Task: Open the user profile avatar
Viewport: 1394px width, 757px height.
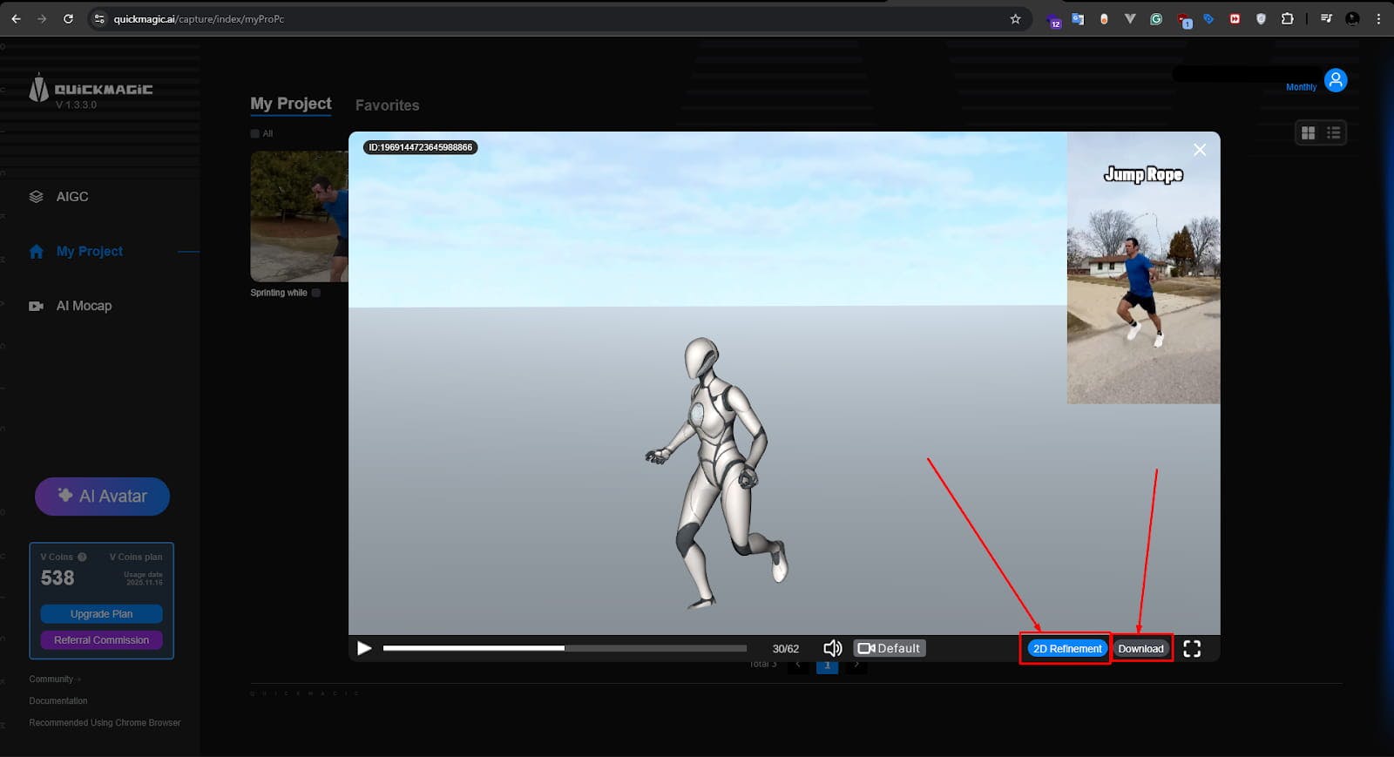Action: click(1336, 80)
